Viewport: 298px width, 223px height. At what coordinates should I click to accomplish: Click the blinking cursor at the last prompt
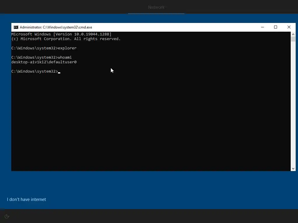pyautogui.click(x=59, y=73)
